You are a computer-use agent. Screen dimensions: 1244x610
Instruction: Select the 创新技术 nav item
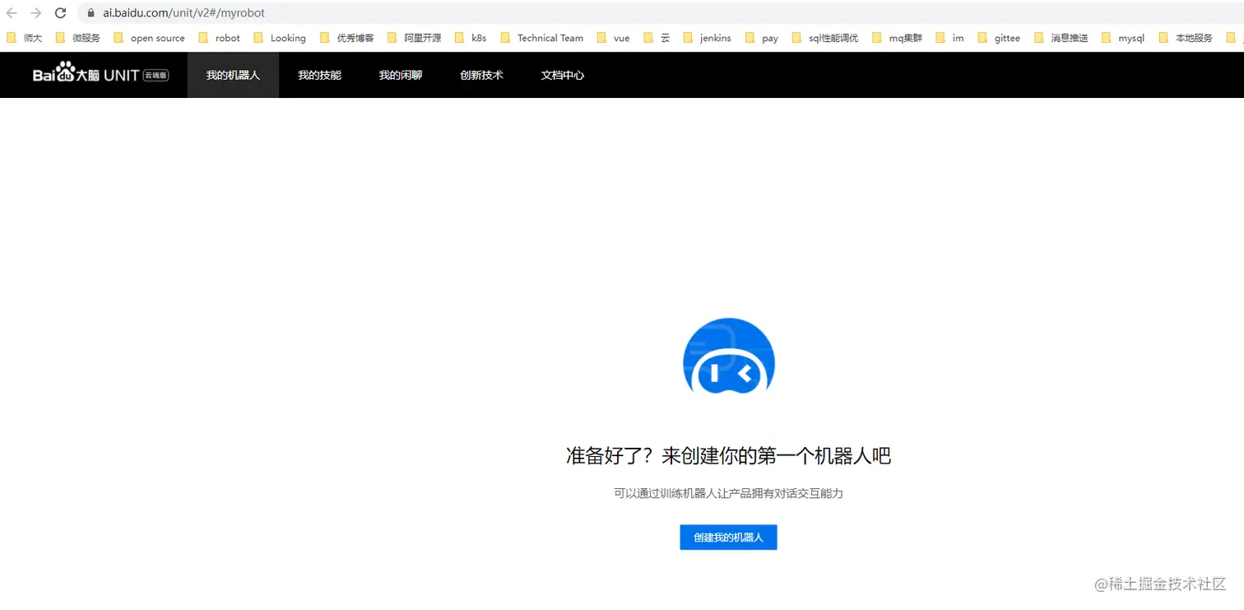[x=481, y=75]
